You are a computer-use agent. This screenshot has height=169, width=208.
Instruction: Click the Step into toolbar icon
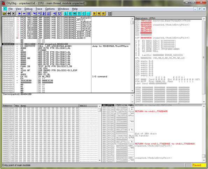coord(35,14)
